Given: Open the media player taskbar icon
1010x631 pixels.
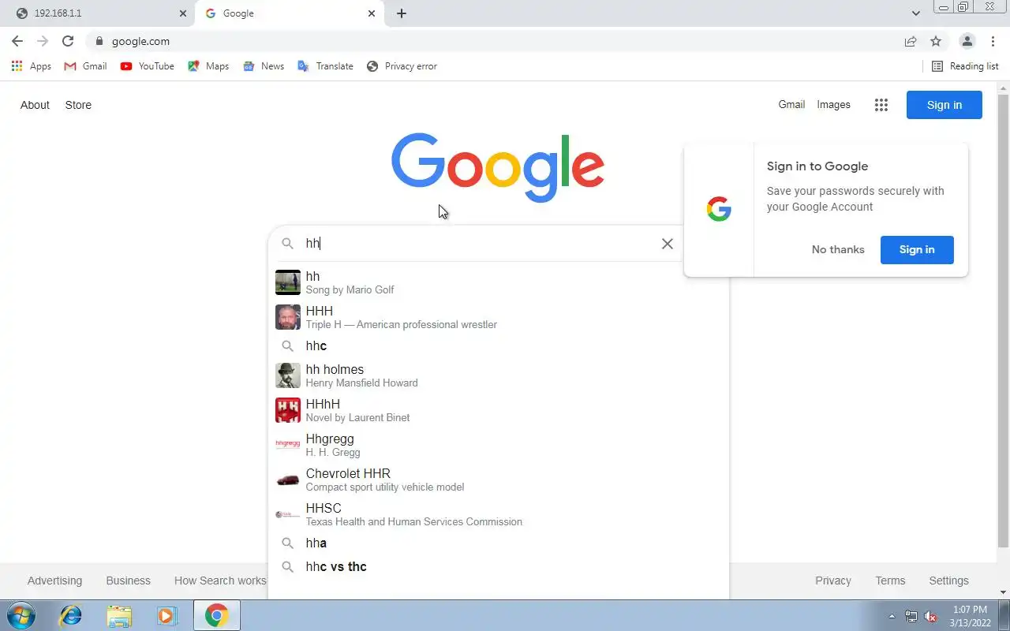Looking at the screenshot, I should [166, 615].
